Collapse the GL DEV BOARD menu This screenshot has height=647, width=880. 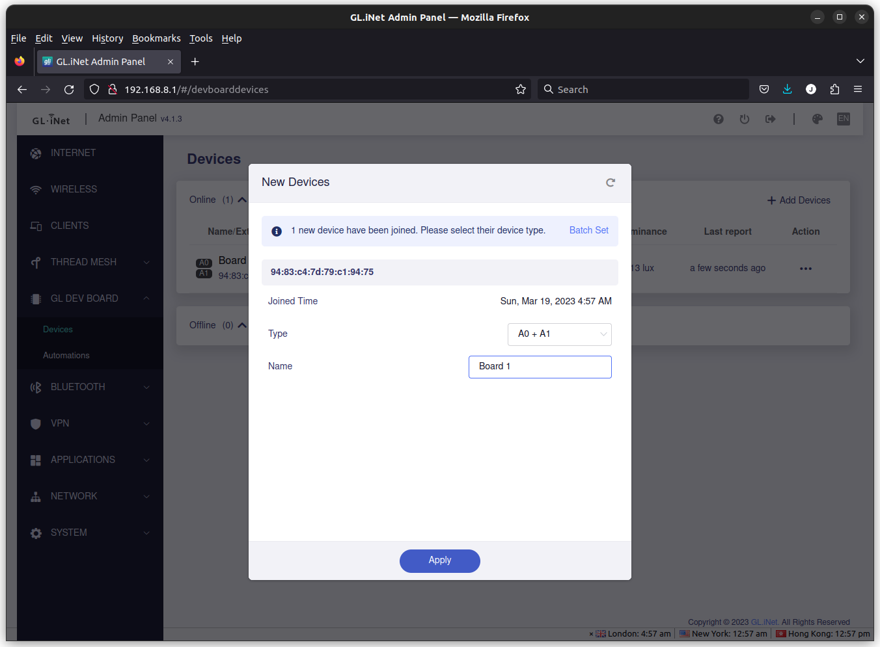pos(90,298)
